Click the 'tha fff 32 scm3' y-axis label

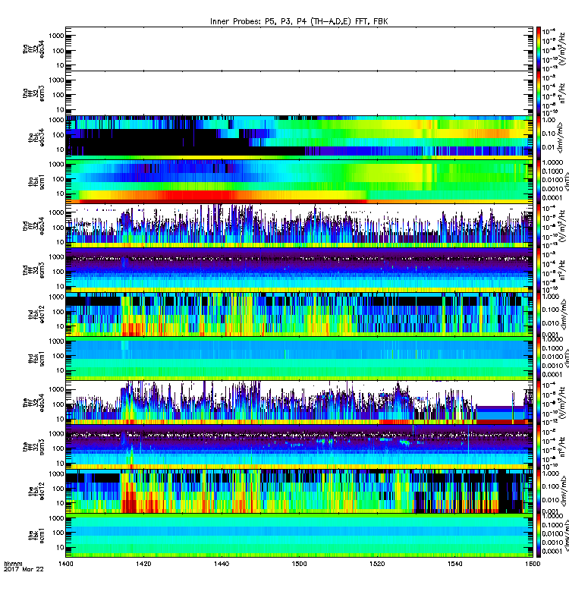33,93
